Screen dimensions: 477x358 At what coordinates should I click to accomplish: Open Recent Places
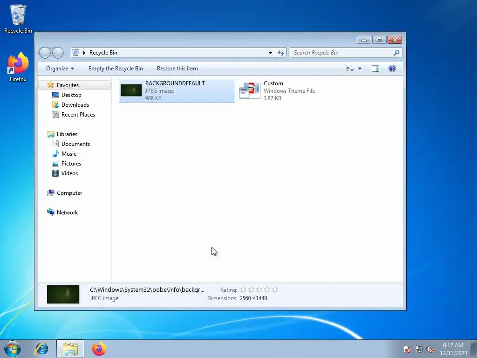click(78, 115)
